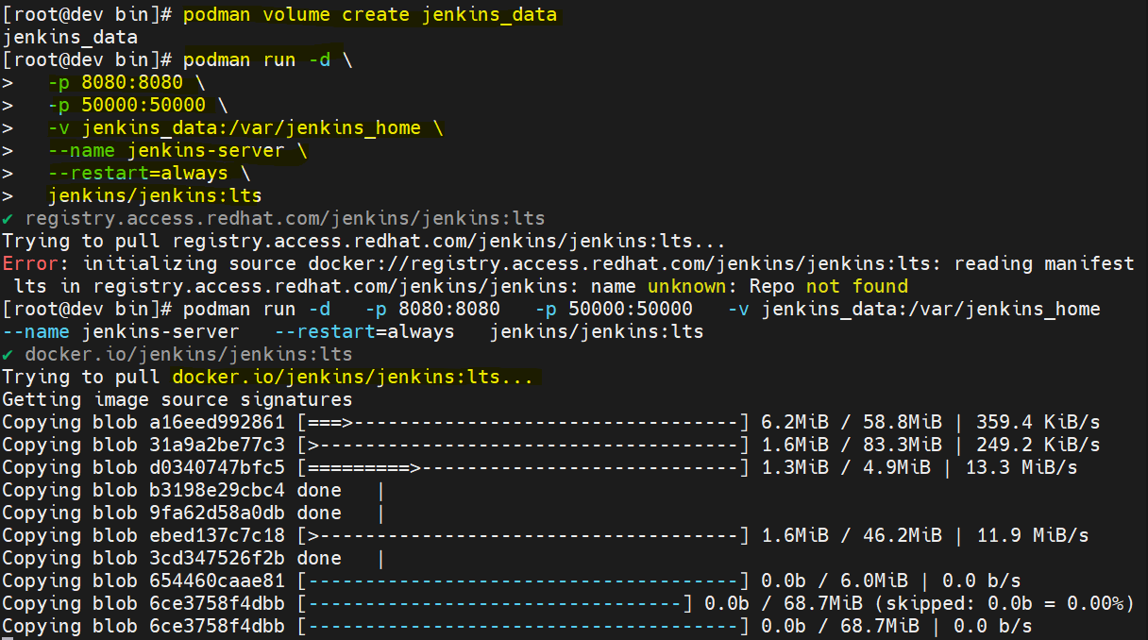1148x640 pixels.
Task: Click 'done' status for blob 3cd347526f2b
Action: pos(319,558)
